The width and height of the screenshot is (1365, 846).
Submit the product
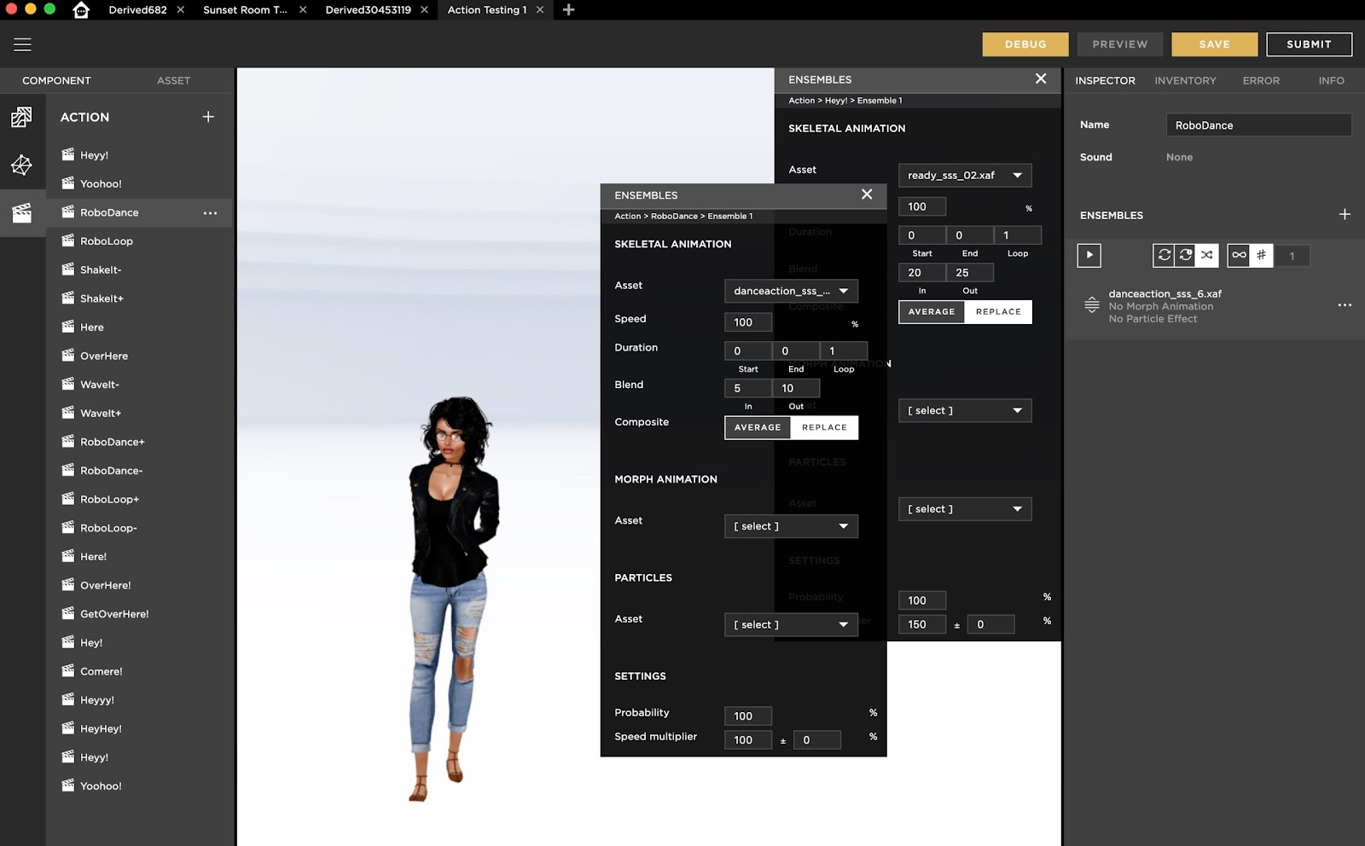tap(1309, 44)
